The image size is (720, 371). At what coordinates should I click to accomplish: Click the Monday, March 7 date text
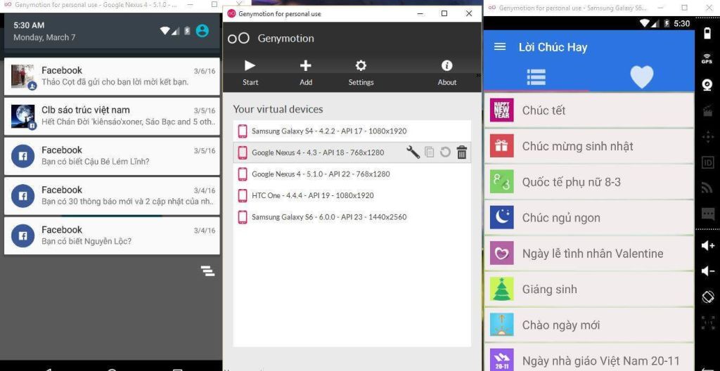click(44, 38)
